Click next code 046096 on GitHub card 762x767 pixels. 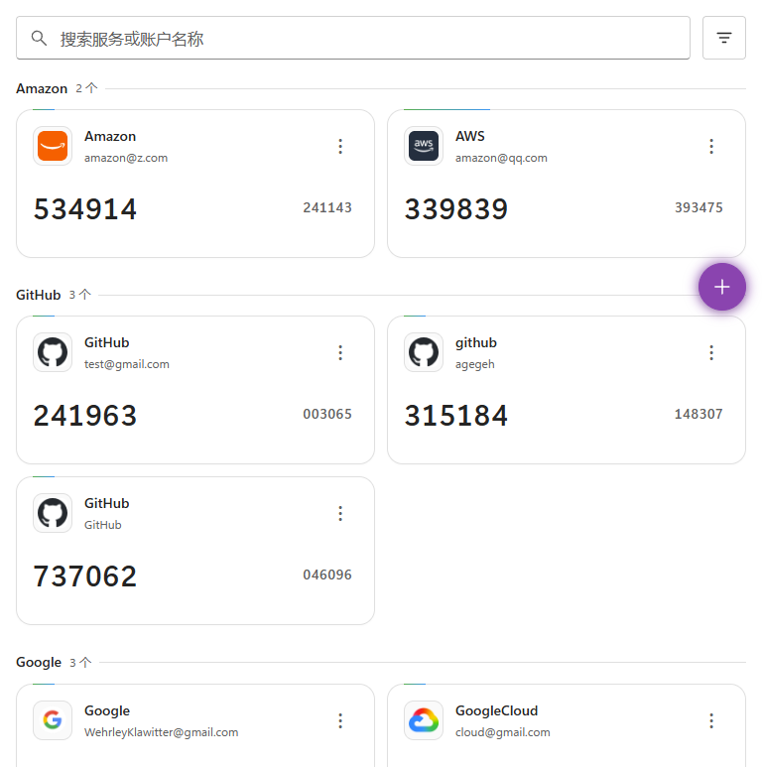pos(327,575)
